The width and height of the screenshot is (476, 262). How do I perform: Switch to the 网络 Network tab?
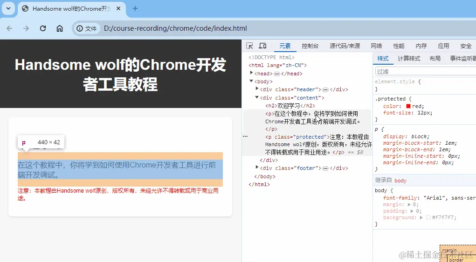click(376, 46)
